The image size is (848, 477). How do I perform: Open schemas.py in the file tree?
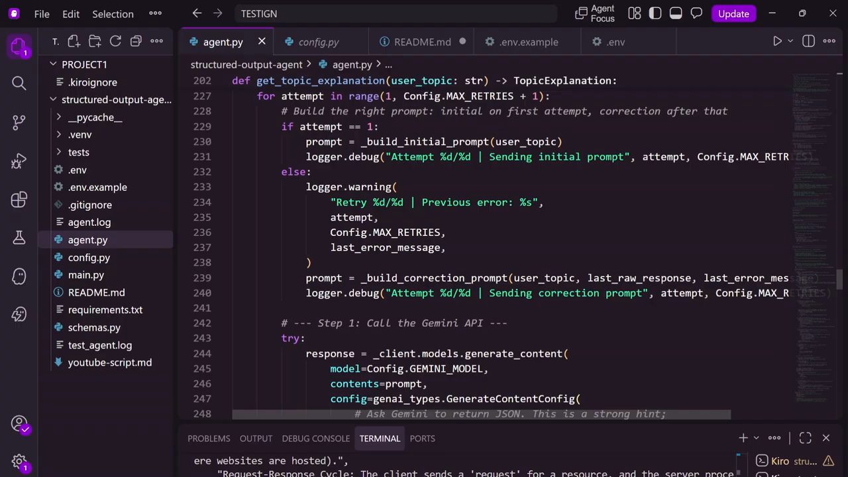point(94,327)
